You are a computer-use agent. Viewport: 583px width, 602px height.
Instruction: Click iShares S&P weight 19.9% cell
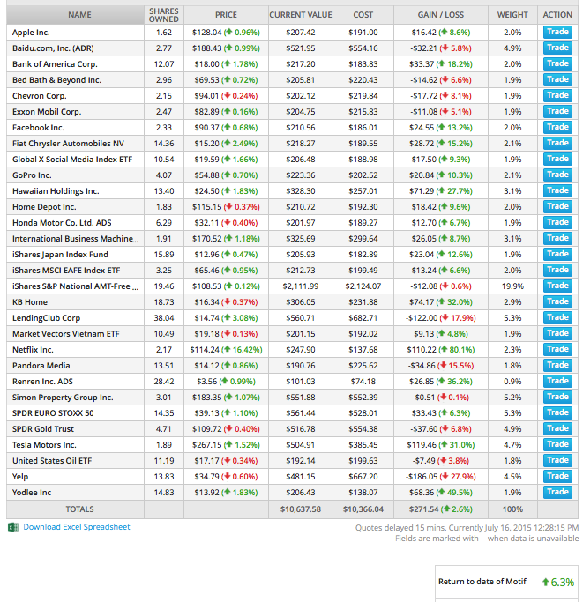512,286
